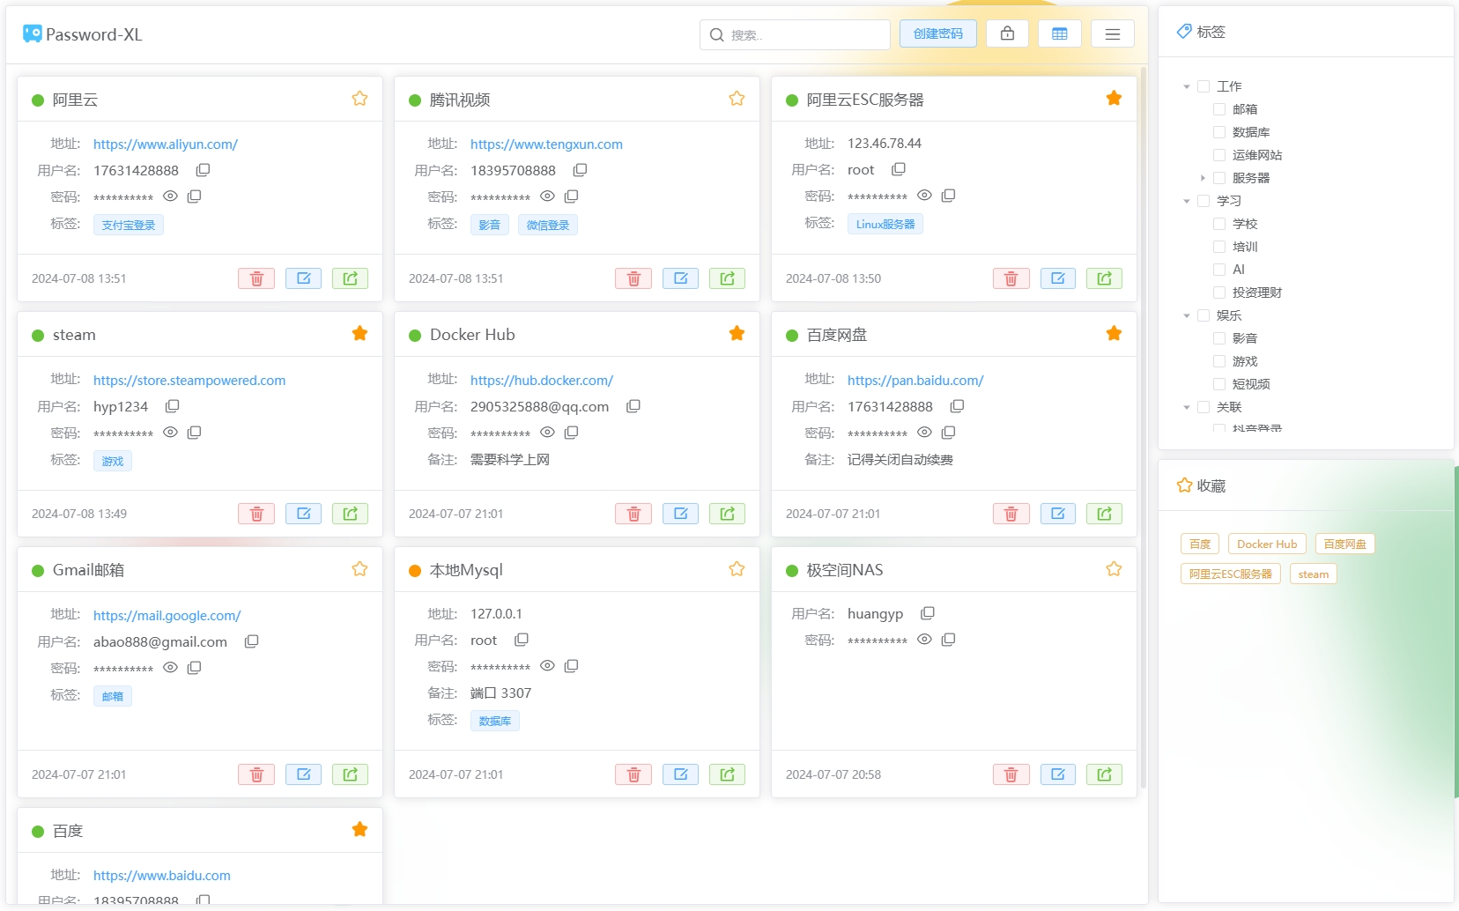Copy the 腾讯视频 password
1459x911 pixels.
click(x=571, y=196)
